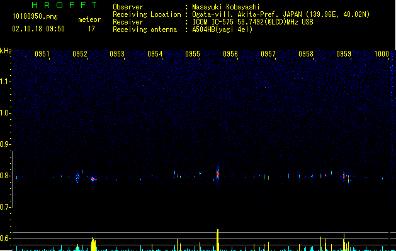Click the red meteor echo after 0952

pyautogui.click(x=93, y=179)
